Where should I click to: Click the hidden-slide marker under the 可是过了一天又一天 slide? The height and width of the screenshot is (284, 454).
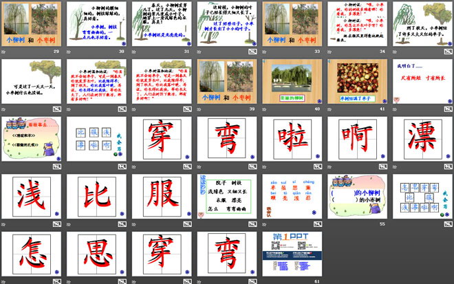pos(56,109)
